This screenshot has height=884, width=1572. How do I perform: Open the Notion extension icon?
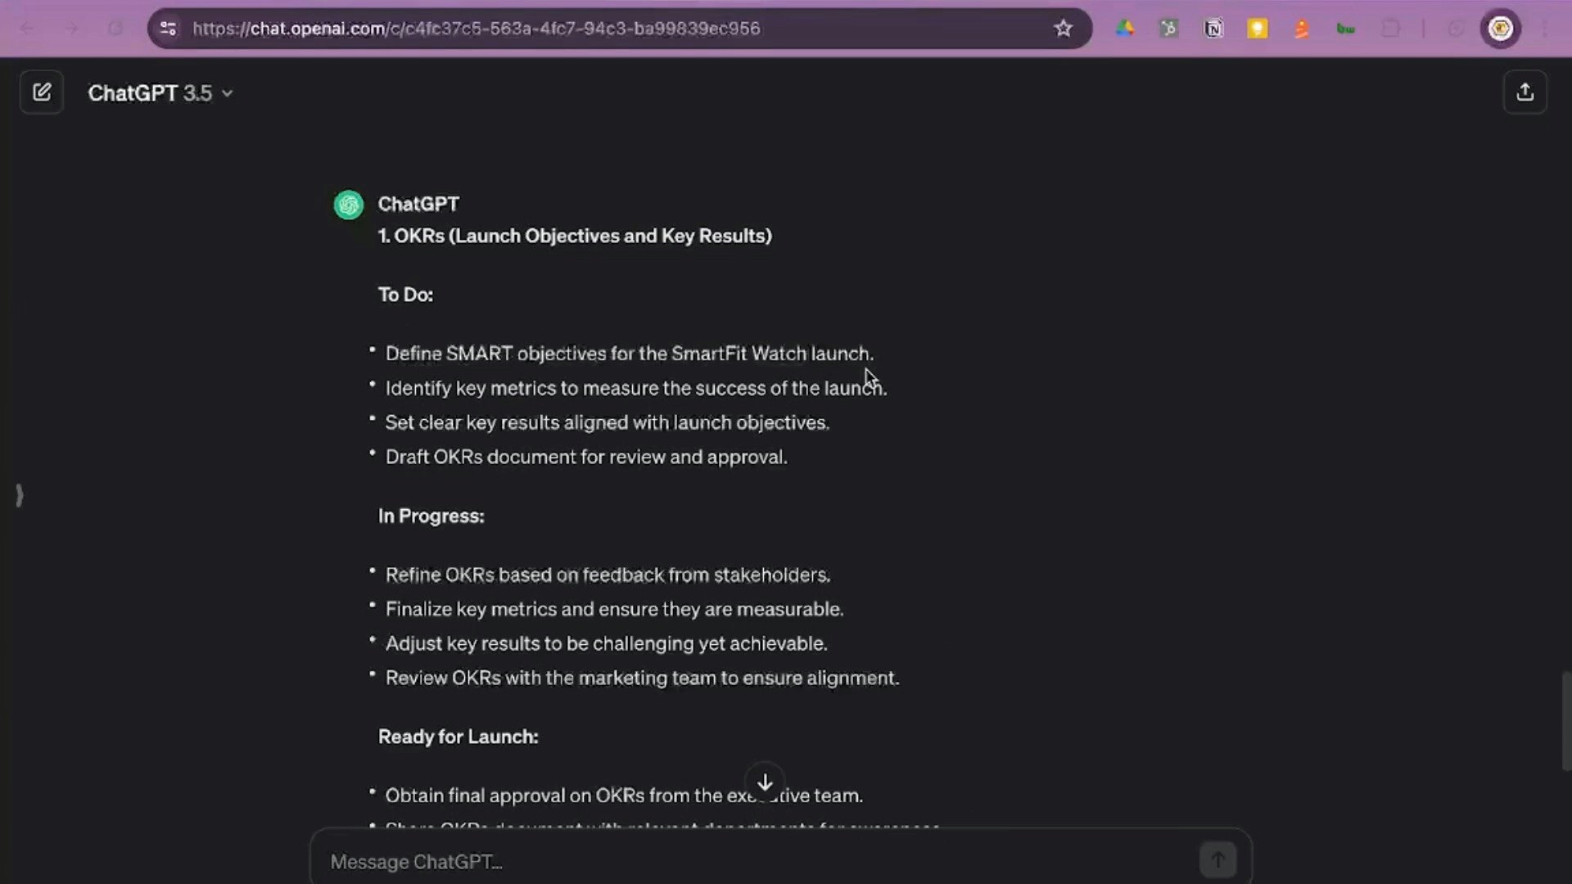pyautogui.click(x=1213, y=29)
